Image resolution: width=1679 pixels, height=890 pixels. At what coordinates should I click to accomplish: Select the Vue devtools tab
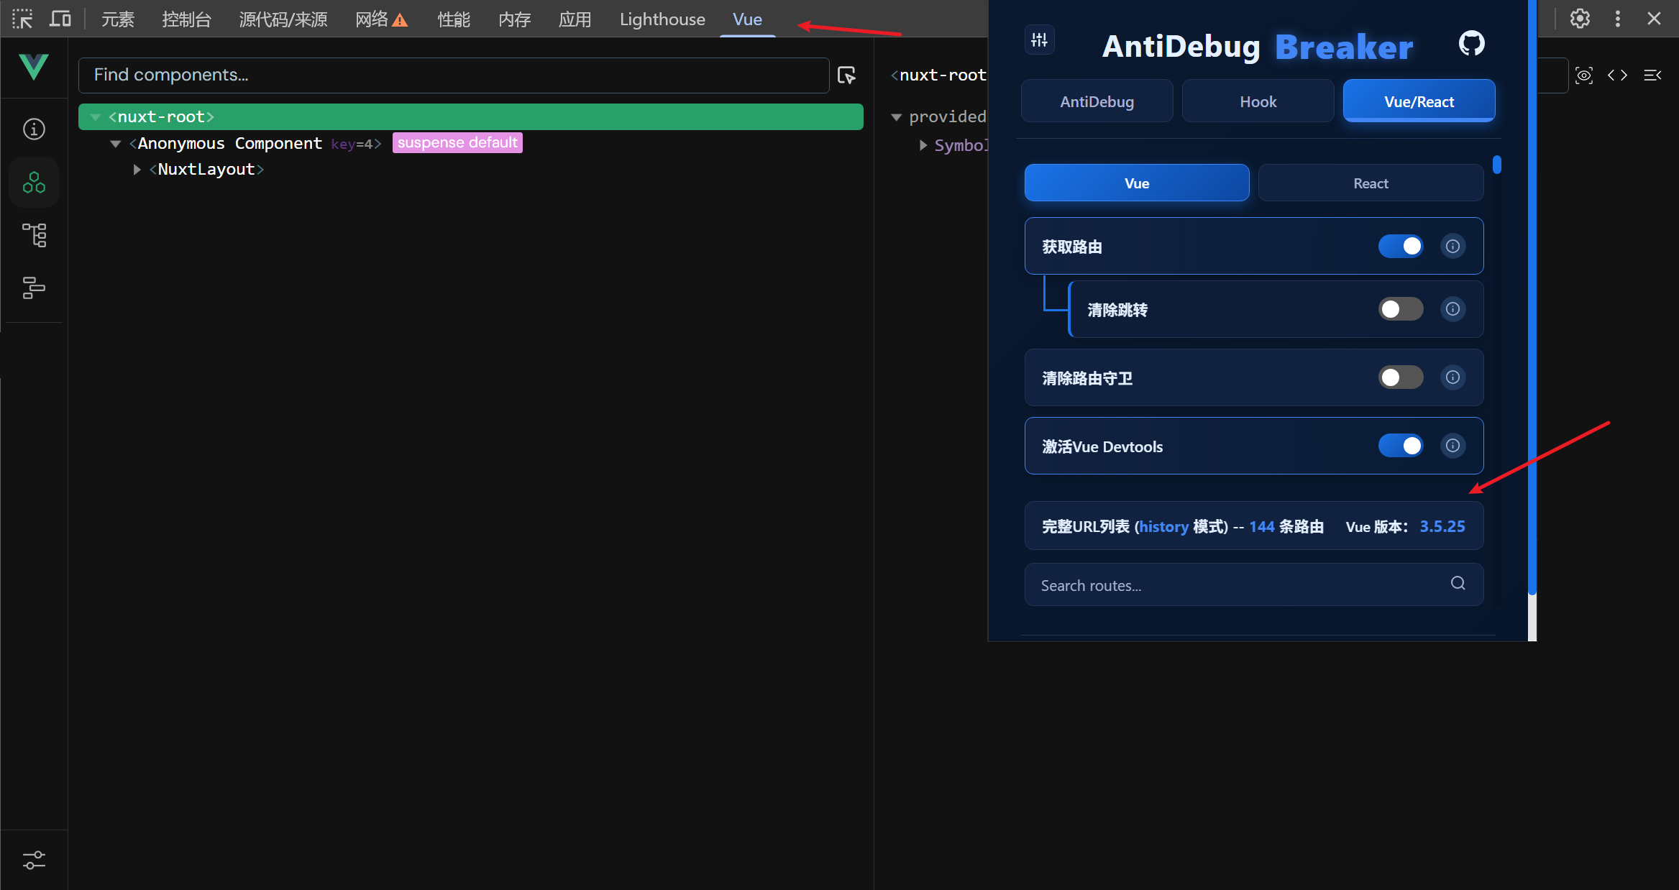tap(748, 19)
